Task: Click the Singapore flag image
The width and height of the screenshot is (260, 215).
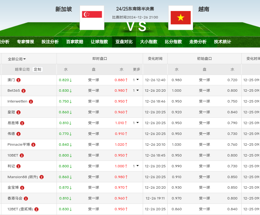Action: point(92,18)
